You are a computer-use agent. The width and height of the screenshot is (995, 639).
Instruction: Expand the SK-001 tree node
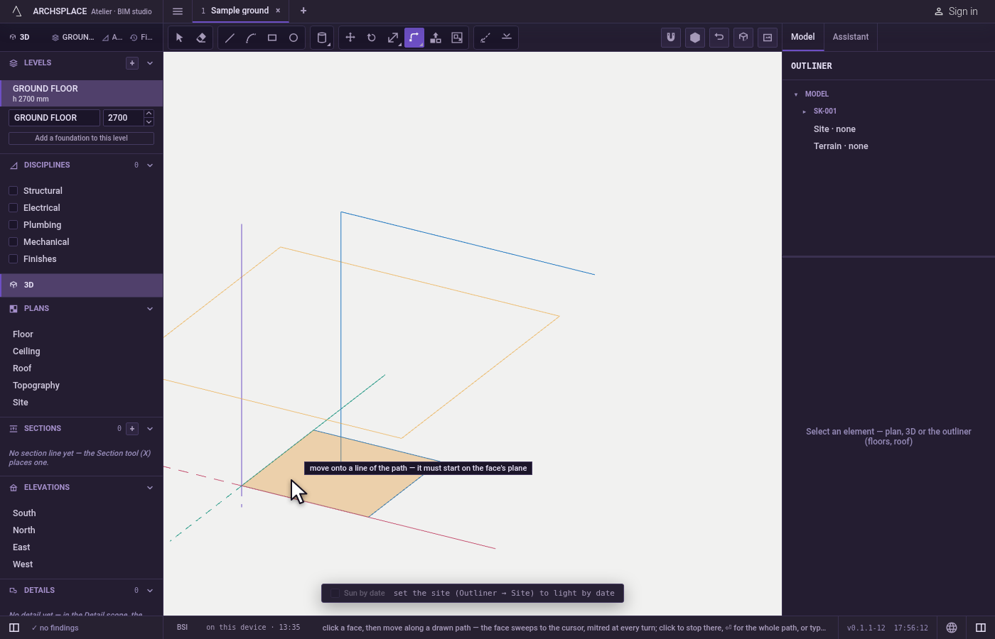point(805,111)
